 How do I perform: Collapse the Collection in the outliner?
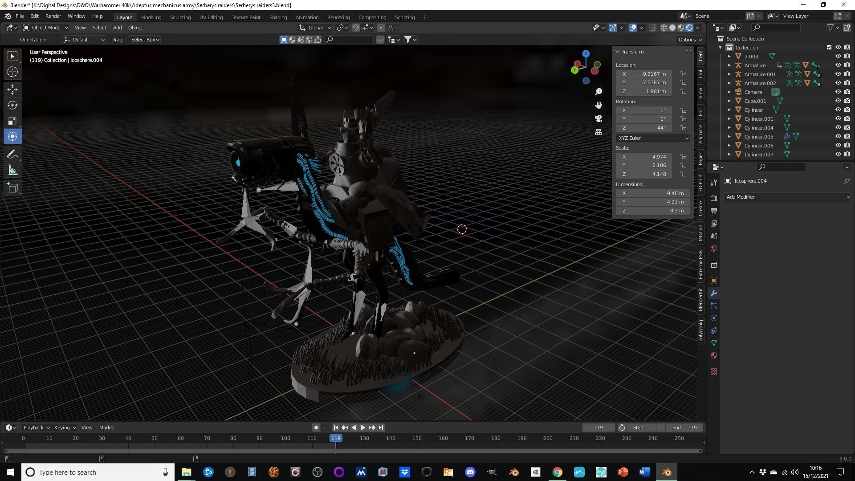721,48
